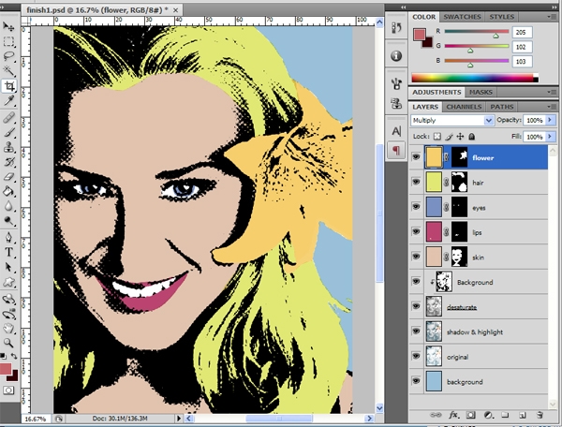Image resolution: width=562 pixels, height=427 pixels.
Task: Select the Magic Wand tool
Action: [8, 70]
